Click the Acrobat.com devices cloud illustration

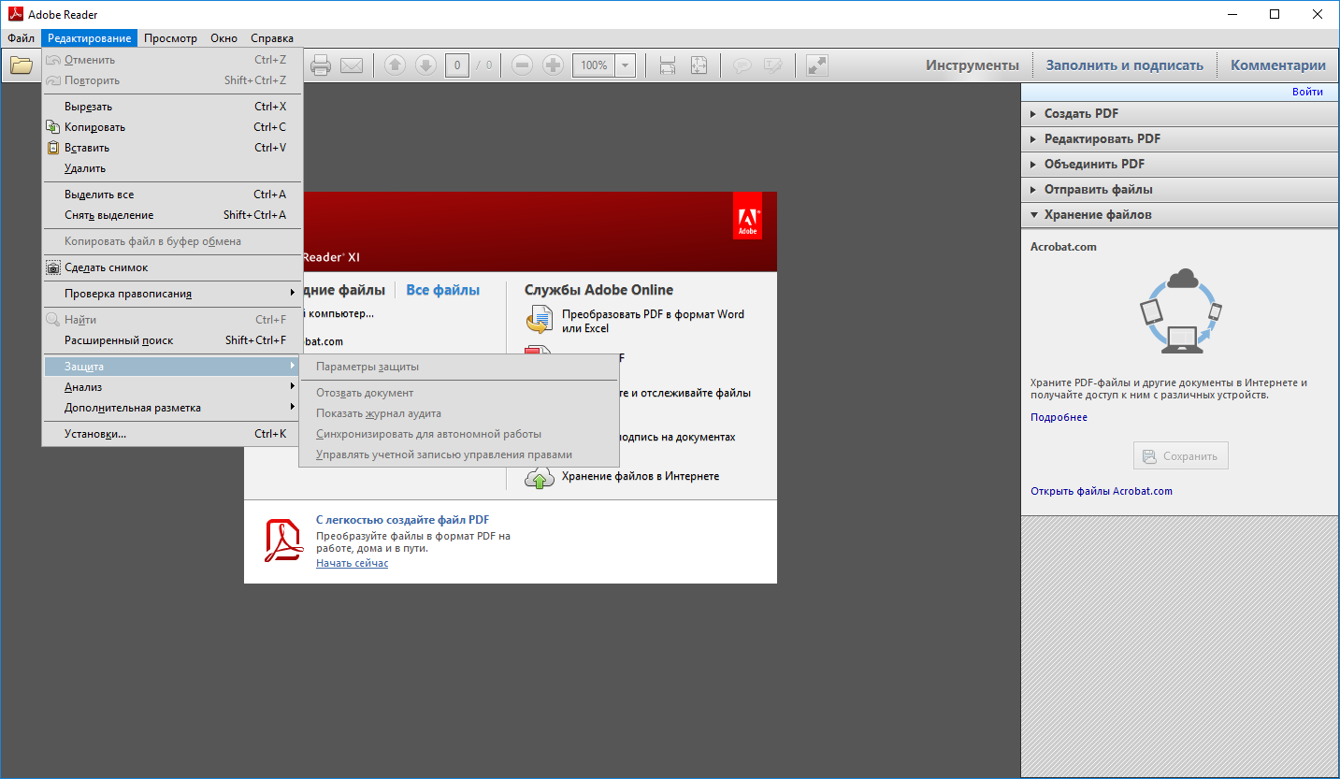tap(1180, 310)
